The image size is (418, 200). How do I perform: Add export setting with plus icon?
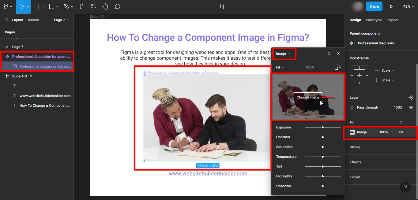pyautogui.click(x=411, y=177)
